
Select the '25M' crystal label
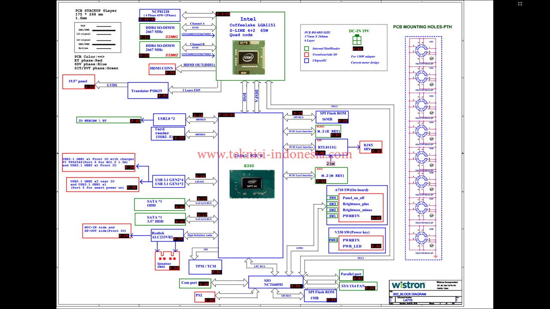pyautogui.click(x=330, y=164)
